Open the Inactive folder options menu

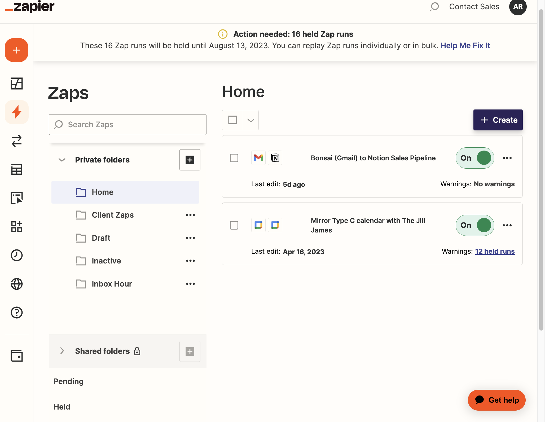[x=190, y=261]
